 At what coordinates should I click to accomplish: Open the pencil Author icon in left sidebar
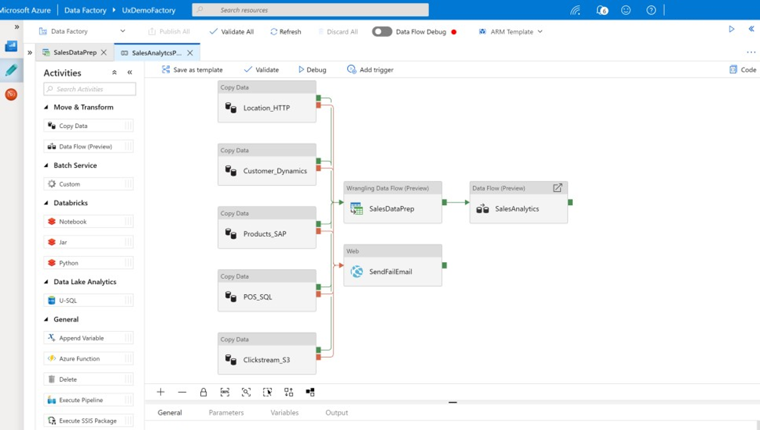(x=11, y=70)
